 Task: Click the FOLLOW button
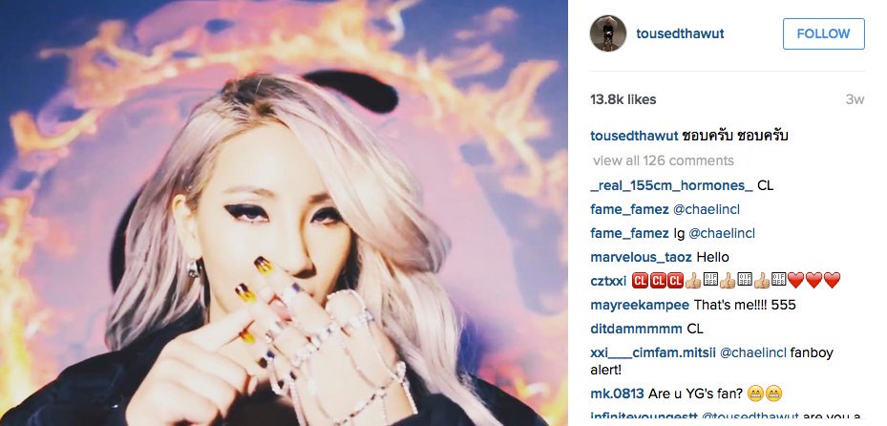coord(824,34)
